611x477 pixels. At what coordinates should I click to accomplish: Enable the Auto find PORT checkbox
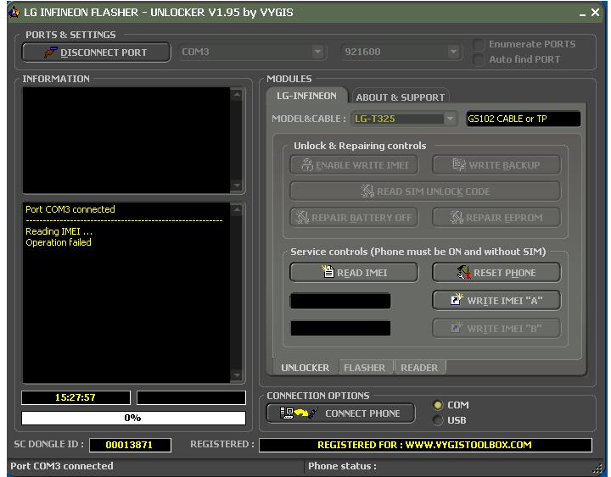point(479,59)
